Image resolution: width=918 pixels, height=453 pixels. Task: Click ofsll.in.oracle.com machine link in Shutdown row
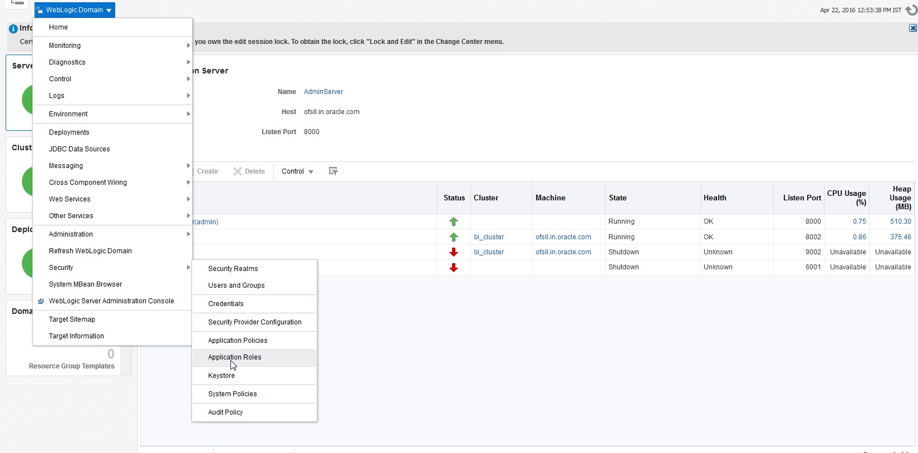(x=563, y=252)
